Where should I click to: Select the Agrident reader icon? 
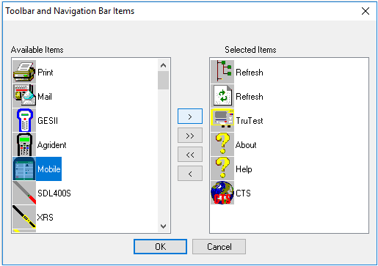(x=24, y=144)
